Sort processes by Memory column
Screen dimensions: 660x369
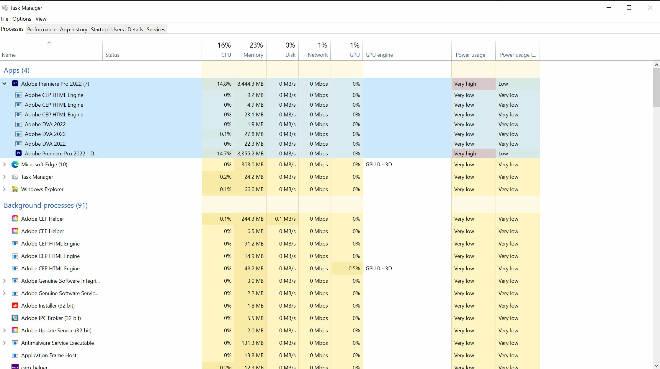[x=253, y=55]
